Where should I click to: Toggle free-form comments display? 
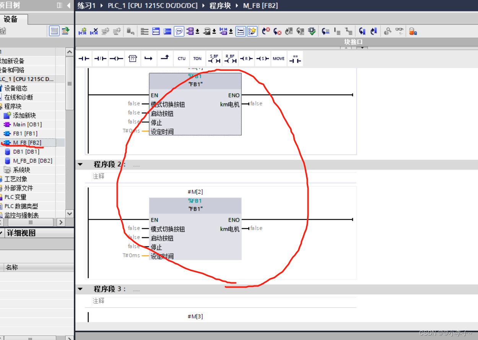pos(179,31)
